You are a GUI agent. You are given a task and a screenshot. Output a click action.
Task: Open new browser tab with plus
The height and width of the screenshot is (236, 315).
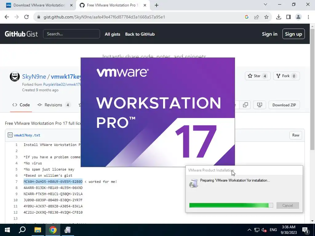(157, 5)
